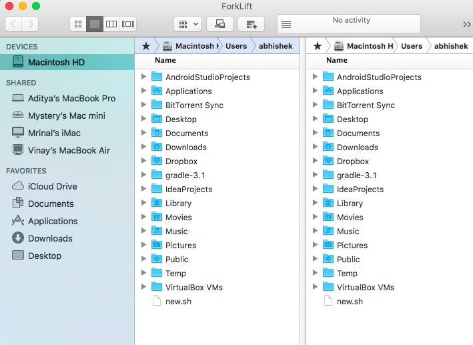
Task: Select IdeaProjects folder icon in left pane
Action: pos(157,189)
